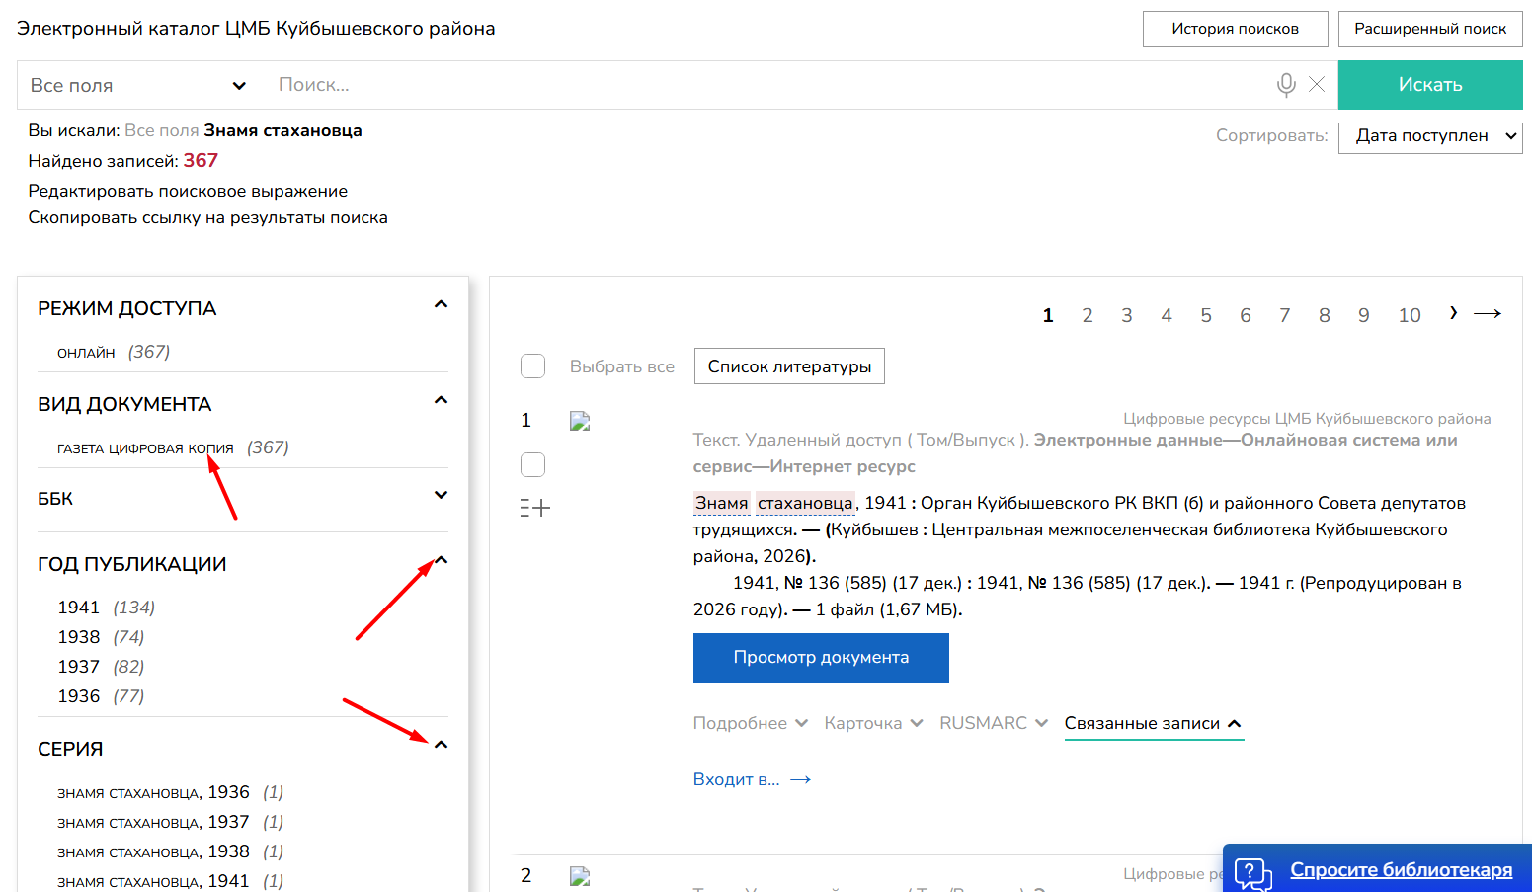Image resolution: width=1532 pixels, height=892 pixels.
Task: Filter results by year 1941
Action: pos(79,608)
